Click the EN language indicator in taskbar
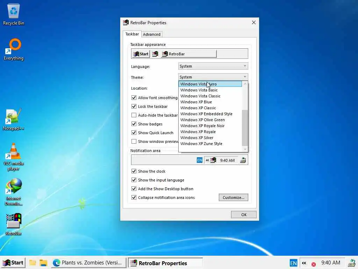The height and width of the screenshot is (269, 358). point(293,263)
